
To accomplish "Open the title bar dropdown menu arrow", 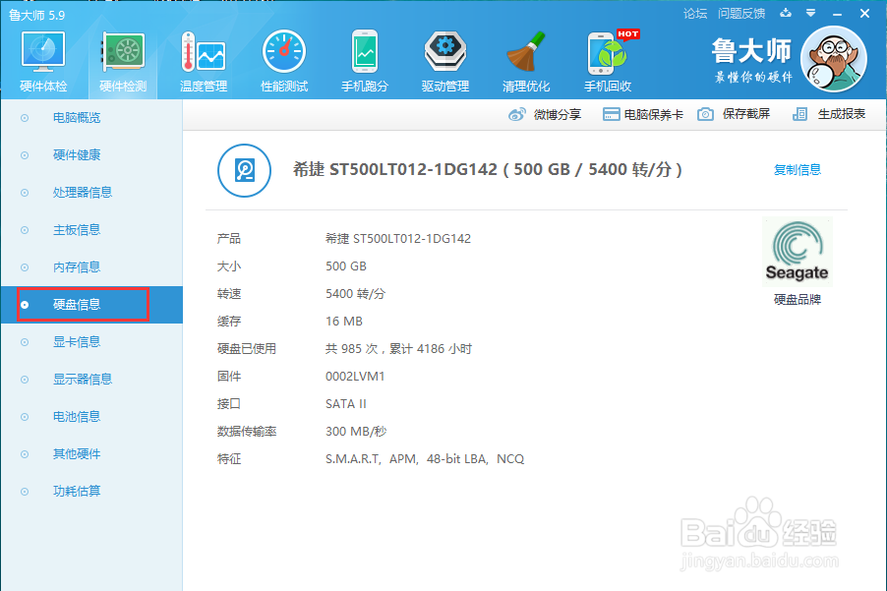I will [x=810, y=13].
